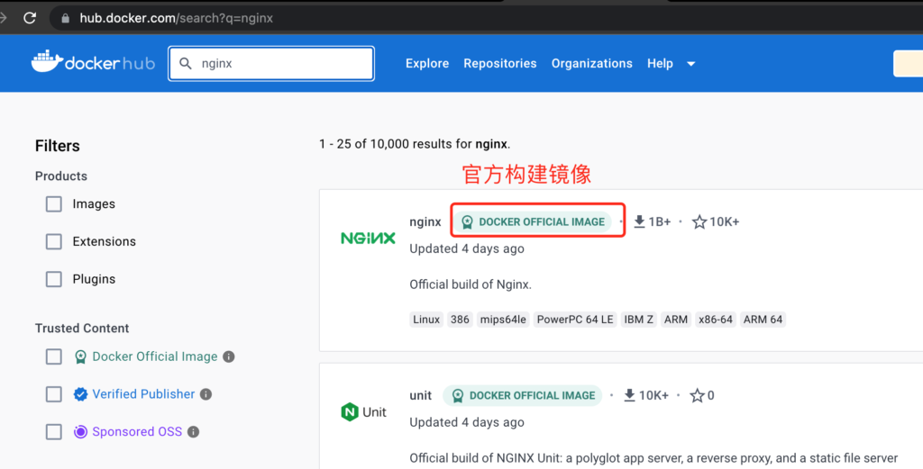This screenshot has height=469, width=923.
Task: Click the unit DOCKER OFFICIAL IMAGE badge
Action: (523, 395)
